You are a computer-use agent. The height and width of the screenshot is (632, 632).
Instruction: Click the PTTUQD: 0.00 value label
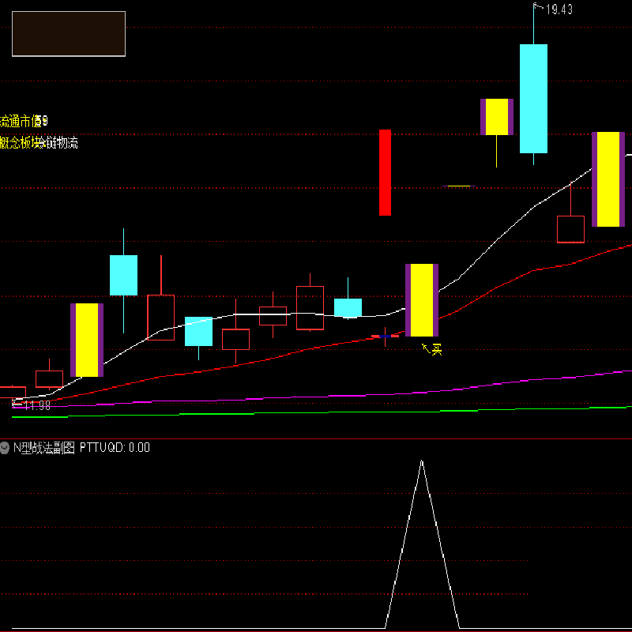pyautogui.click(x=115, y=447)
